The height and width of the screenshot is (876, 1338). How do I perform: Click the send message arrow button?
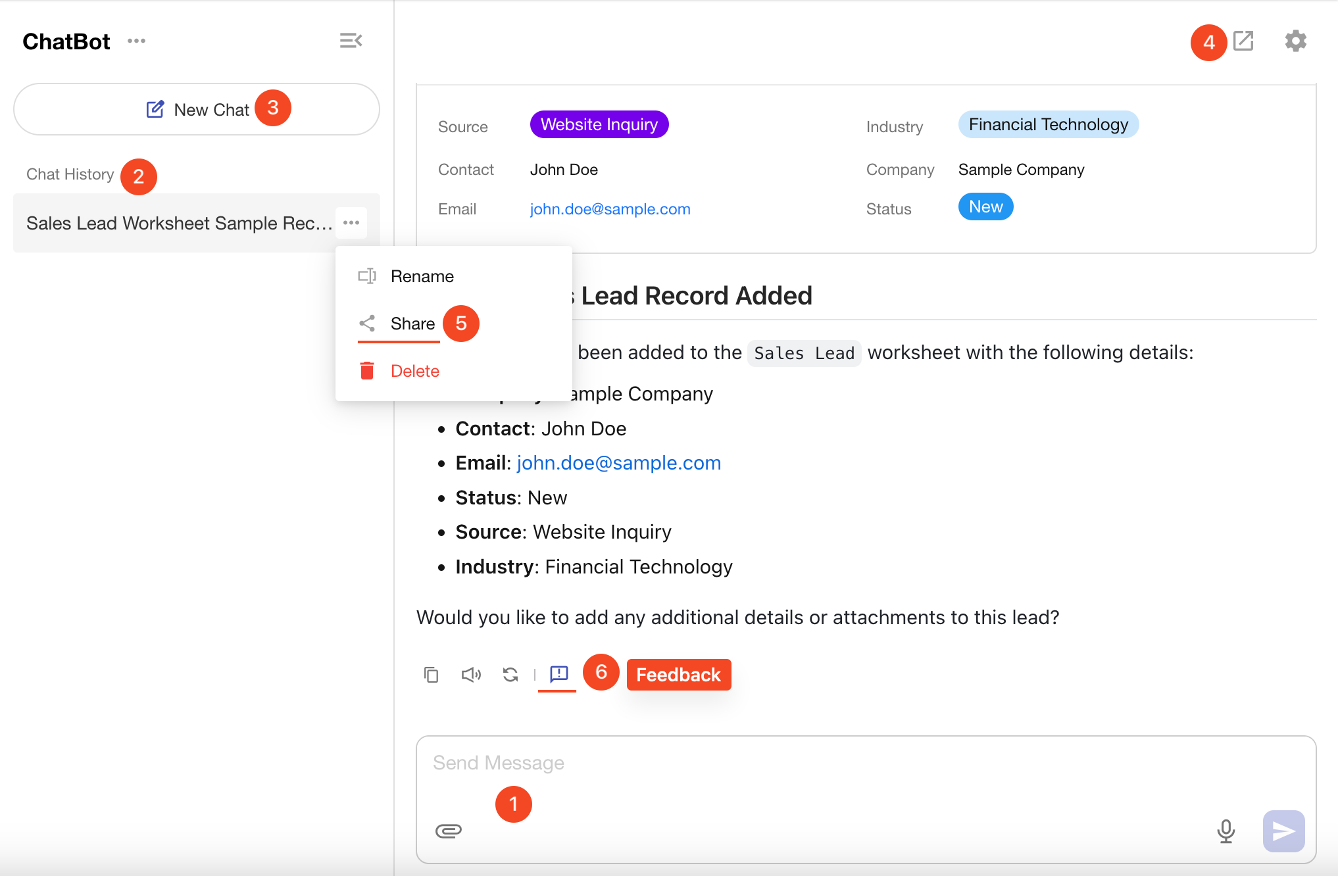(1283, 831)
